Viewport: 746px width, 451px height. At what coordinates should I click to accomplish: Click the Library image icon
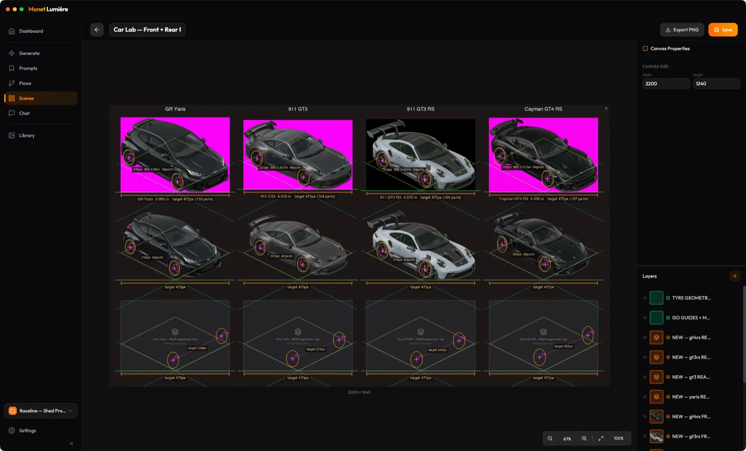coord(12,136)
